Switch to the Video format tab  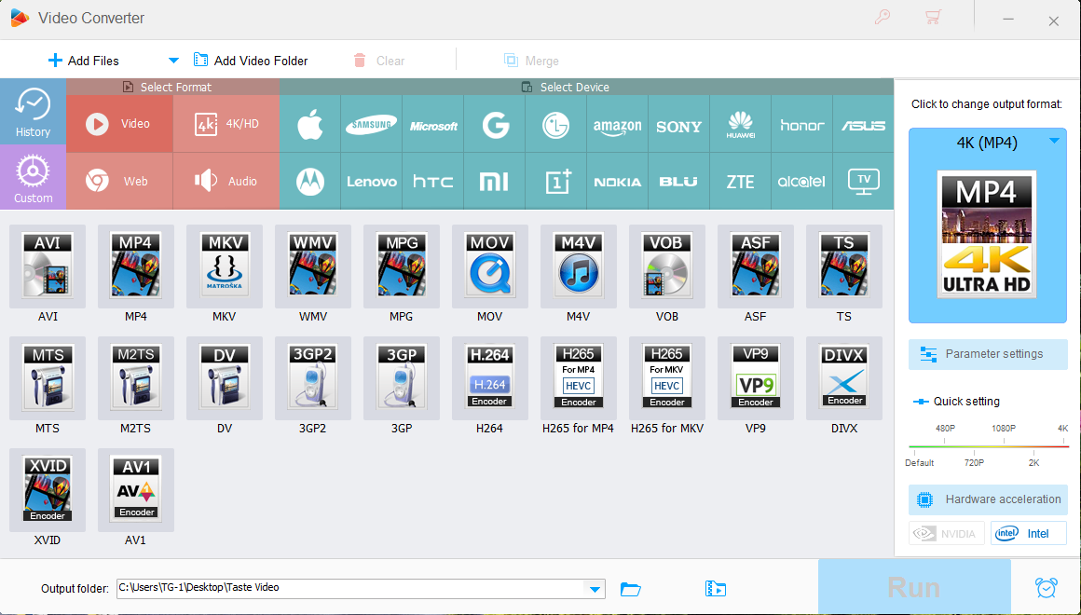point(120,123)
